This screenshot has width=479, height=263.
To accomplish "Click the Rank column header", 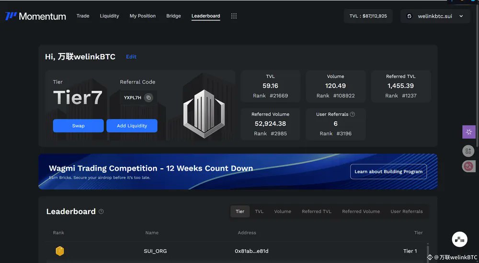I will pos(58,232).
